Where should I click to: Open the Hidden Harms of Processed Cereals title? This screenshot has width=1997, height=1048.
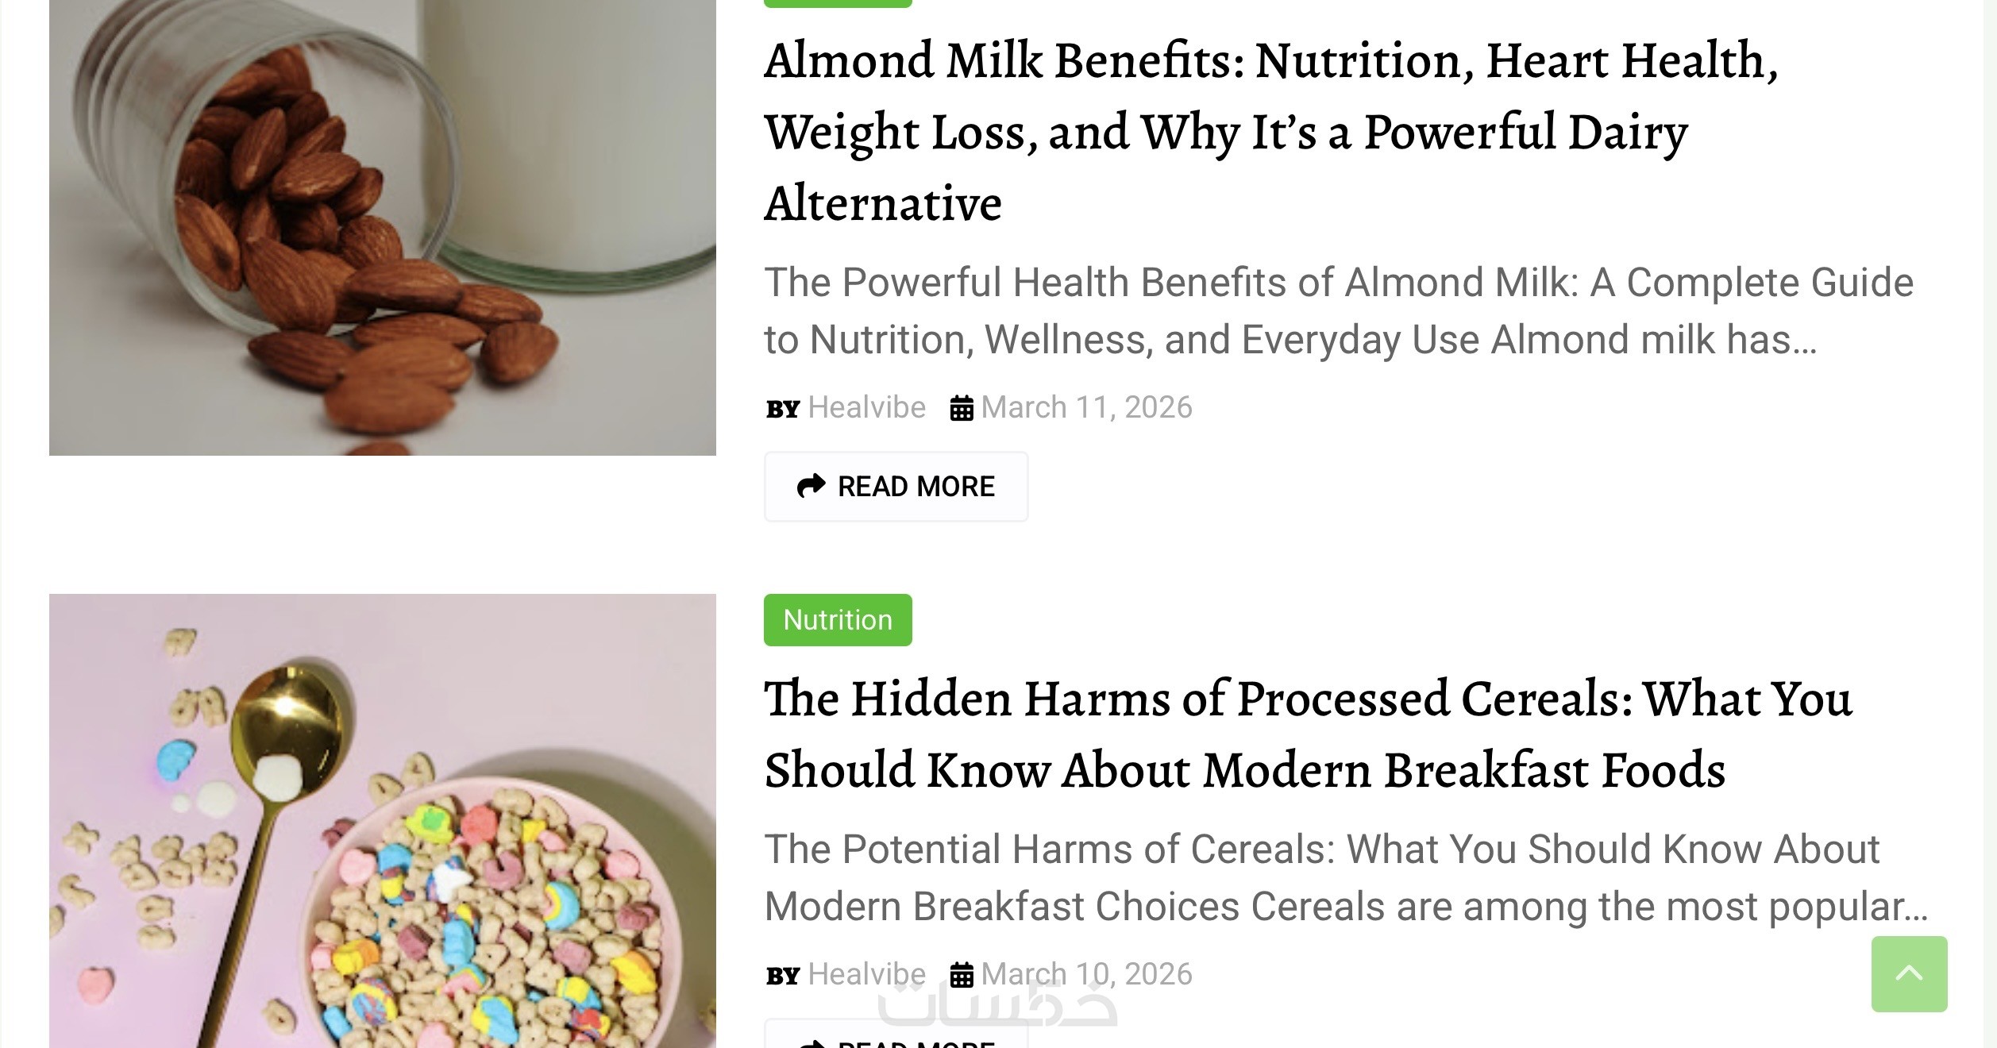click(x=1307, y=734)
